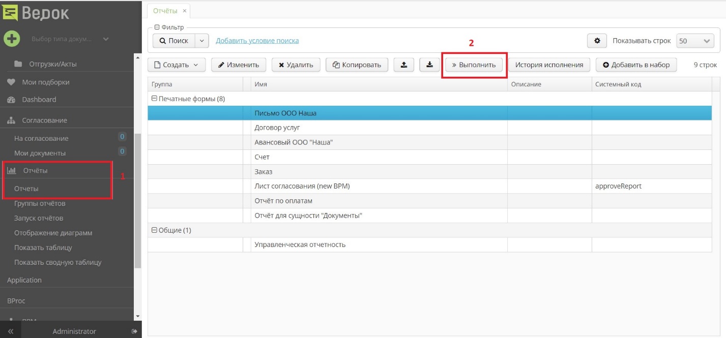Select Запуск отчётов in sidebar
Screen dimensions: 726x338
click(x=39, y=218)
